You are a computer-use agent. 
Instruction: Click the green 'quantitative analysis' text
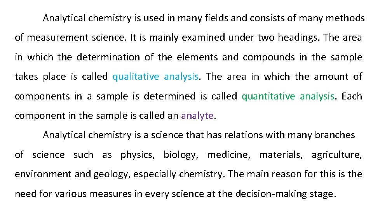coord(288,96)
